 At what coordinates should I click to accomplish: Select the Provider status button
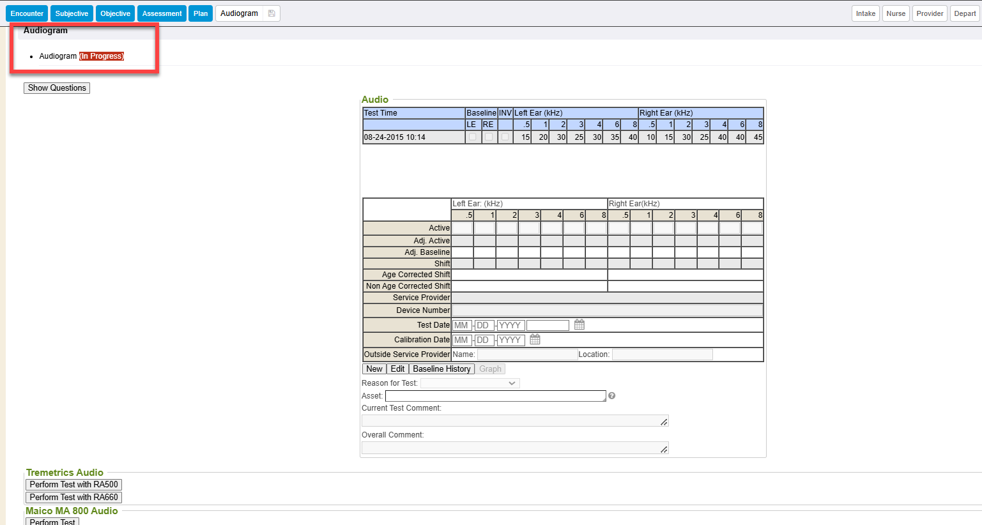tap(930, 13)
